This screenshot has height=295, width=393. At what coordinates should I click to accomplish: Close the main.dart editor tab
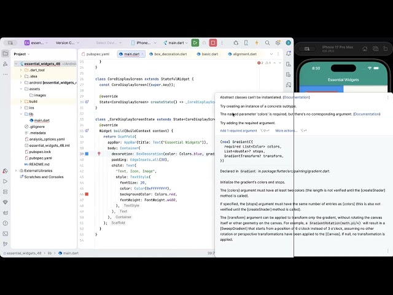click(142, 54)
